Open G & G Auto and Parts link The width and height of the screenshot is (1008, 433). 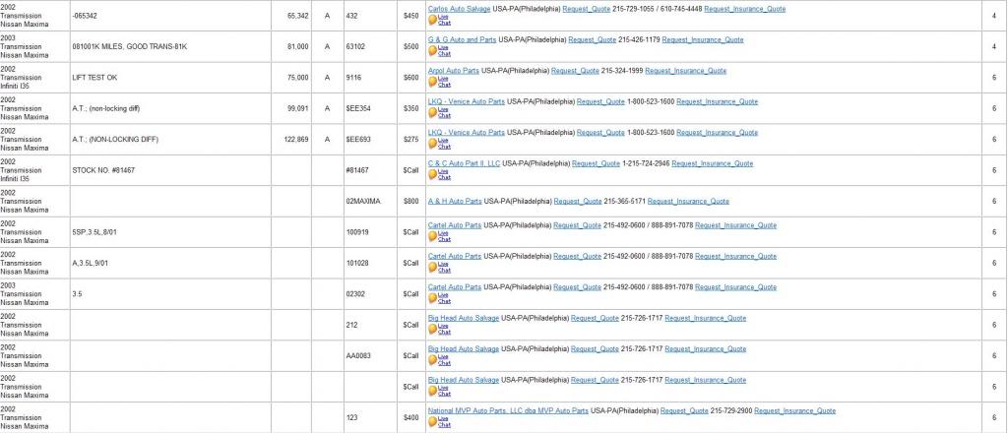463,39
